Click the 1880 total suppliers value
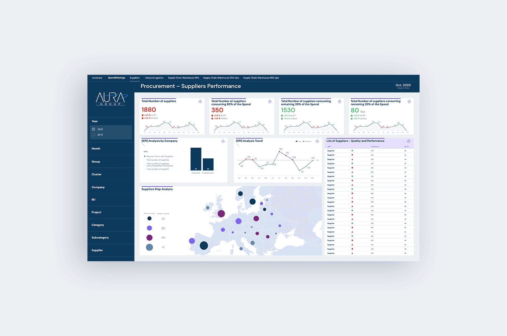 [x=149, y=110]
